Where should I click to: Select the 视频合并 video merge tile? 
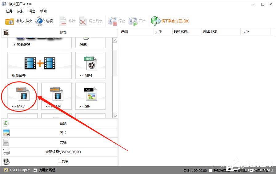click(x=39, y=65)
